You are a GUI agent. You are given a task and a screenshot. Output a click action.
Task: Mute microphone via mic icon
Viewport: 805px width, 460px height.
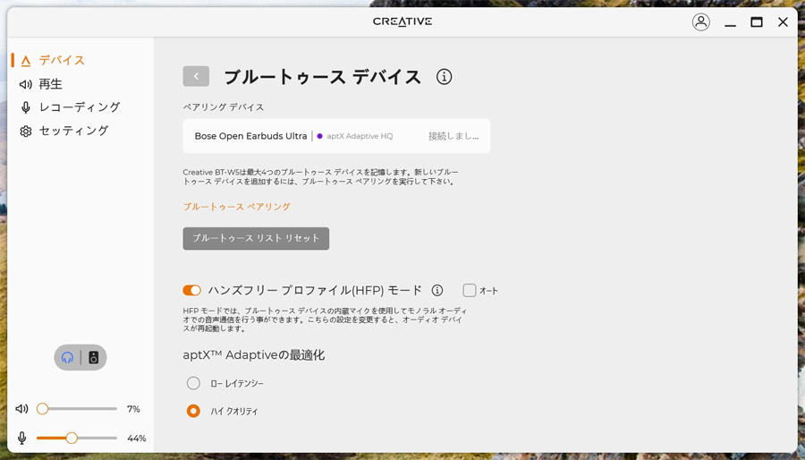pyautogui.click(x=22, y=438)
